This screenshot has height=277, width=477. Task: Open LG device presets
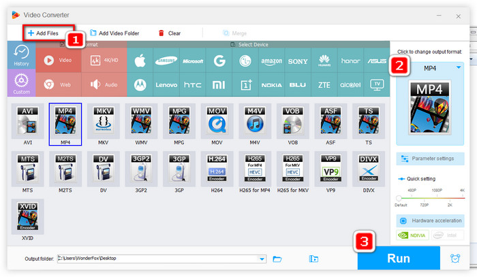coord(245,61)
